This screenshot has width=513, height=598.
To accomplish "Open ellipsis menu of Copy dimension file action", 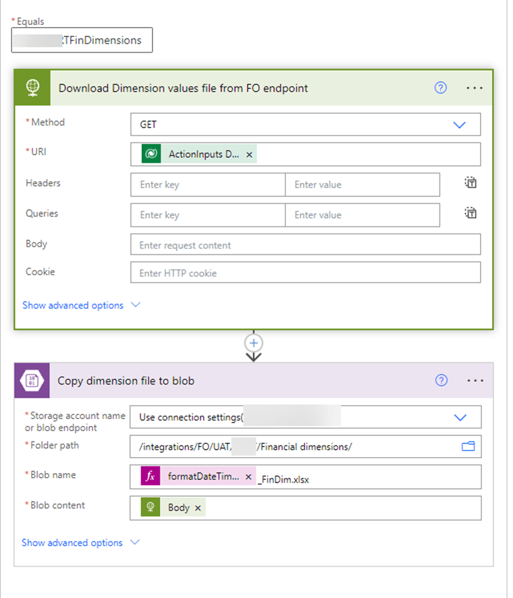I will tap(475, 381).
